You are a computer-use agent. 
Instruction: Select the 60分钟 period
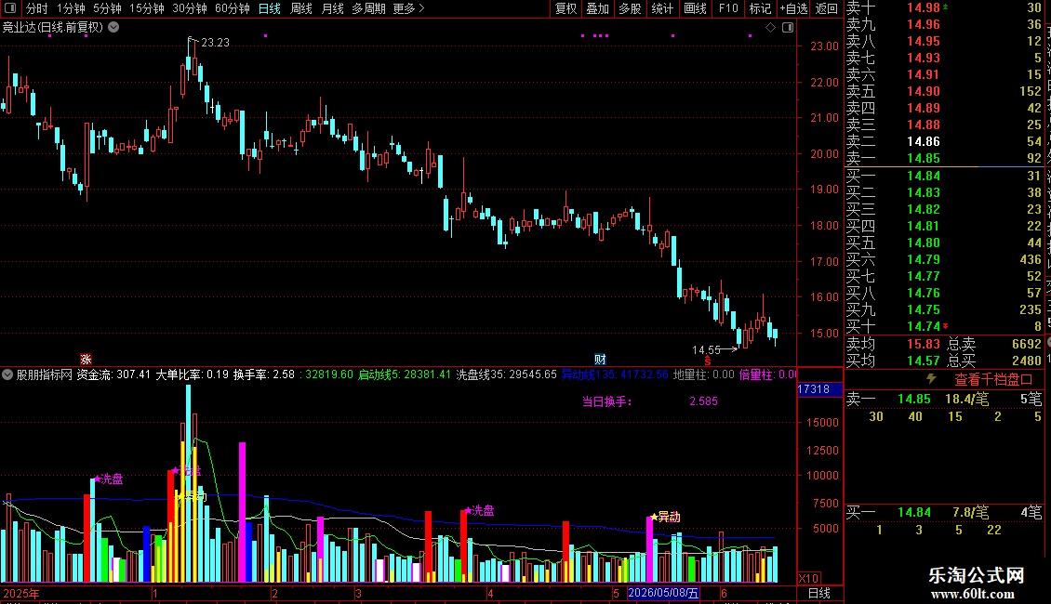232,8
